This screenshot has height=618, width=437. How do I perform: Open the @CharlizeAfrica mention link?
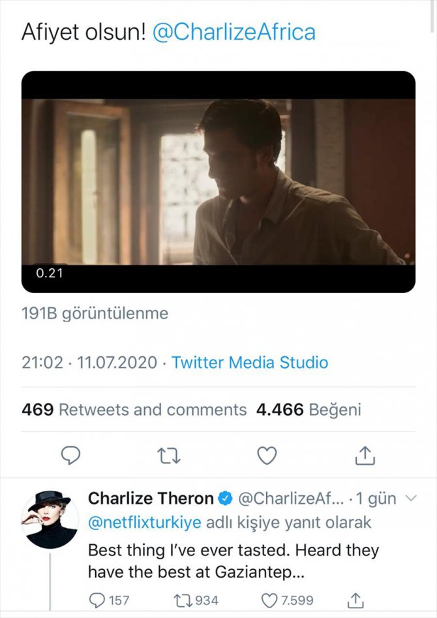pyautogui.click(x=234, y=32)
